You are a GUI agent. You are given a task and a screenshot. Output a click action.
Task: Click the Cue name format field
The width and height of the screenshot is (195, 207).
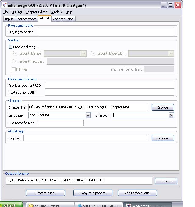(61, 123)
